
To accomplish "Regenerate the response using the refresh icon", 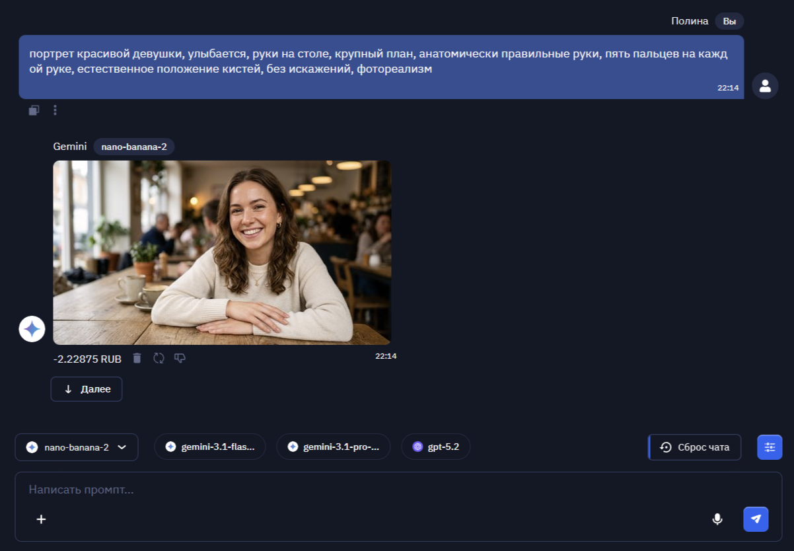I will coord(159,358).
